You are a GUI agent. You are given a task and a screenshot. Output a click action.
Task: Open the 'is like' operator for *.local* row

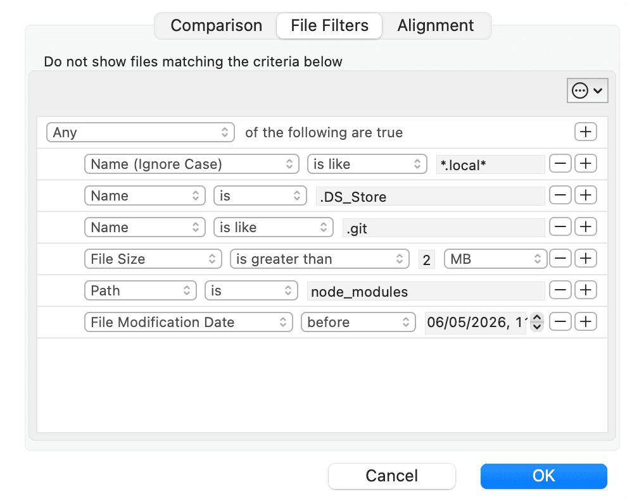coord(367,164)
